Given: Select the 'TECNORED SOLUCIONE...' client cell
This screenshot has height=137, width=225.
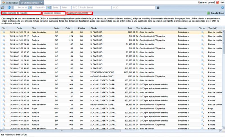Looking at the screenshot, I should tap(103, 73).
